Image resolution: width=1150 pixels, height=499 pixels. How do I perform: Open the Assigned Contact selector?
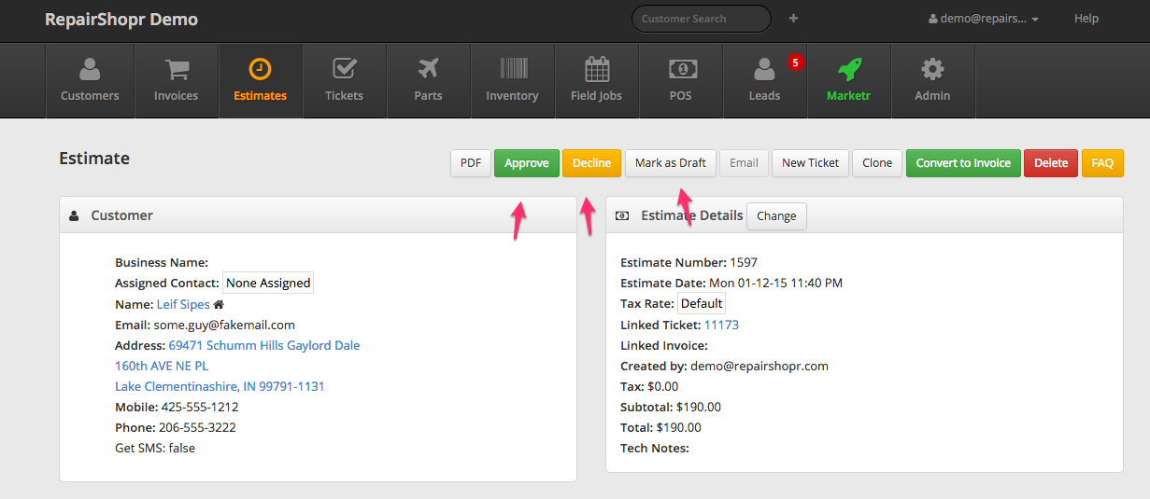(268, 284)
